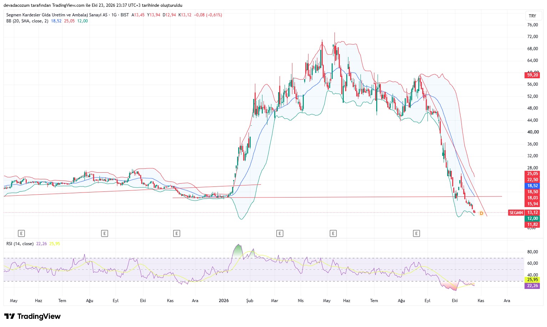Viewport: 547px width, 327px height.
Task: Click the 1G interval label in the title
Action: point(114,15)
